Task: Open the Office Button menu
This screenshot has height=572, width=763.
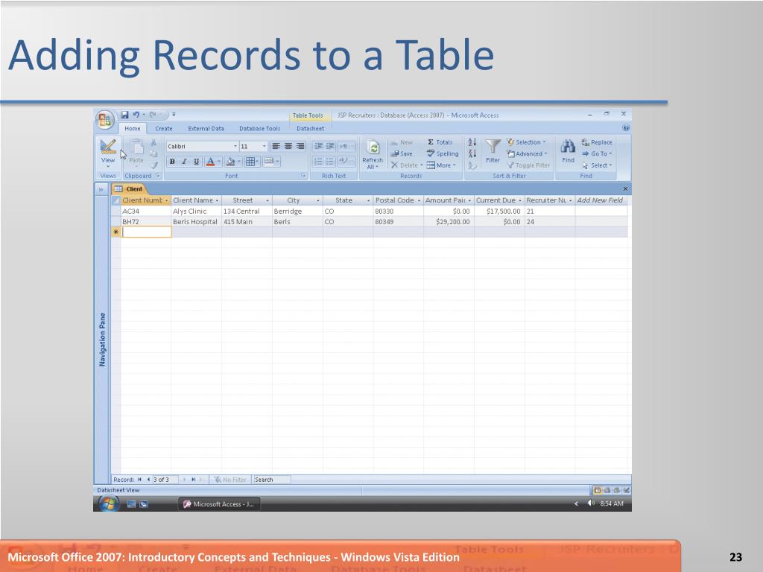Action: tap(104, 120)
